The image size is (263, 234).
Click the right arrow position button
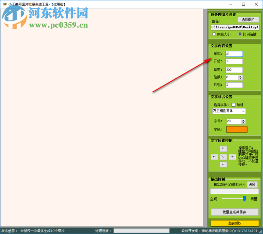pyautogui.click(x=232, y=157)
